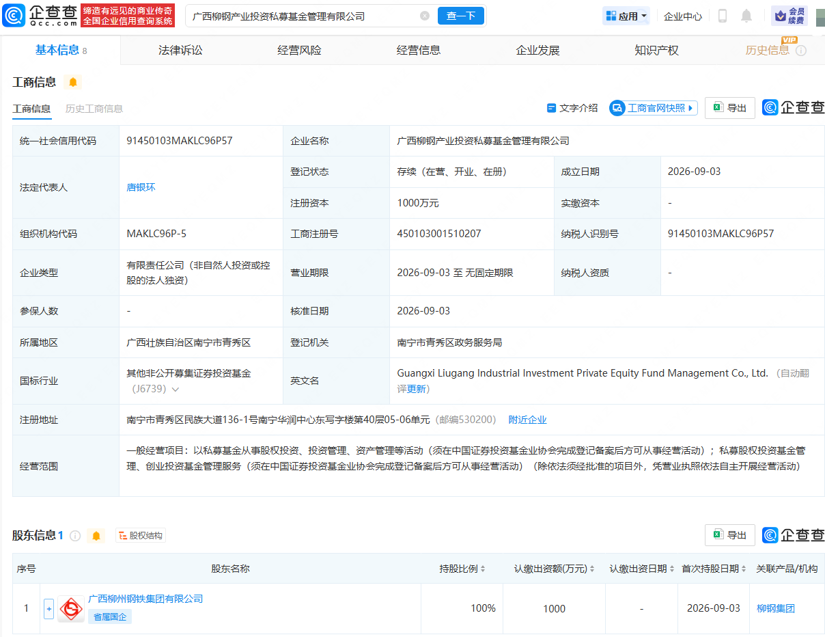Viewport: 825px width, 637px height.
Task: Switch to the 历史信息 VIP tab
Action: pyautogui.click(x=767, y=50)
